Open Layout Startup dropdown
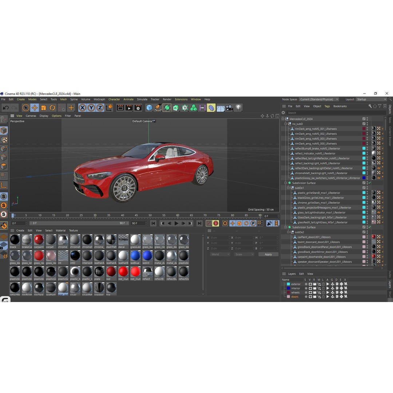The image size is (393, 393). pyautogui.click(x=371, y=99)
